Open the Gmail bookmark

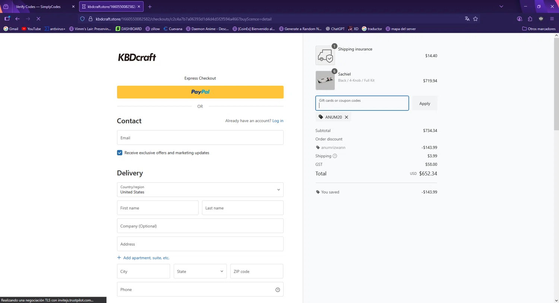coord(11,29)
